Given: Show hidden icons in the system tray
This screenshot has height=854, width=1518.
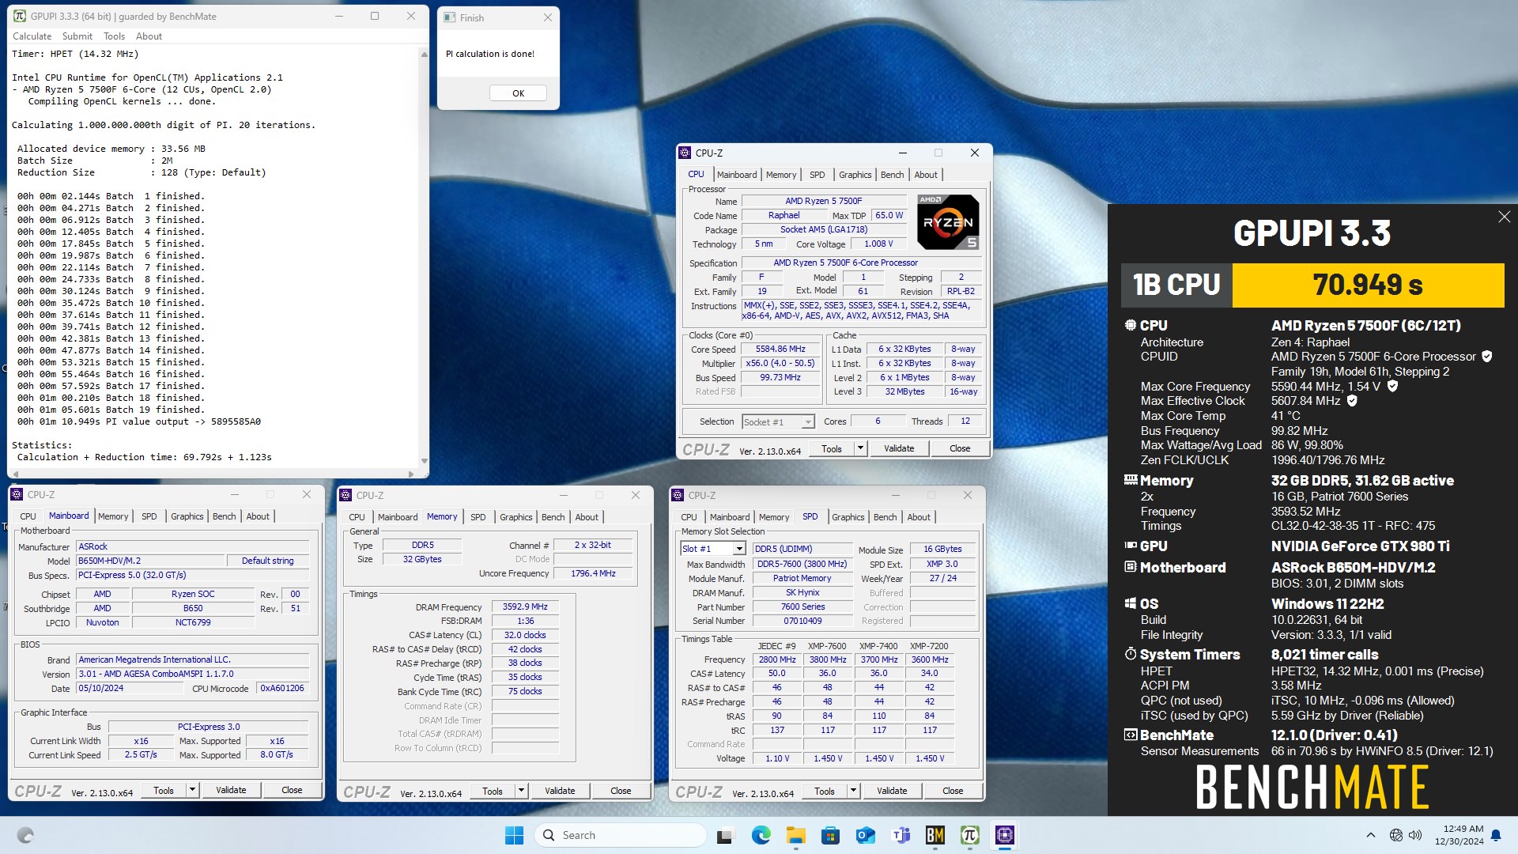Looking at the screenshot, I should coord(1370,835).
